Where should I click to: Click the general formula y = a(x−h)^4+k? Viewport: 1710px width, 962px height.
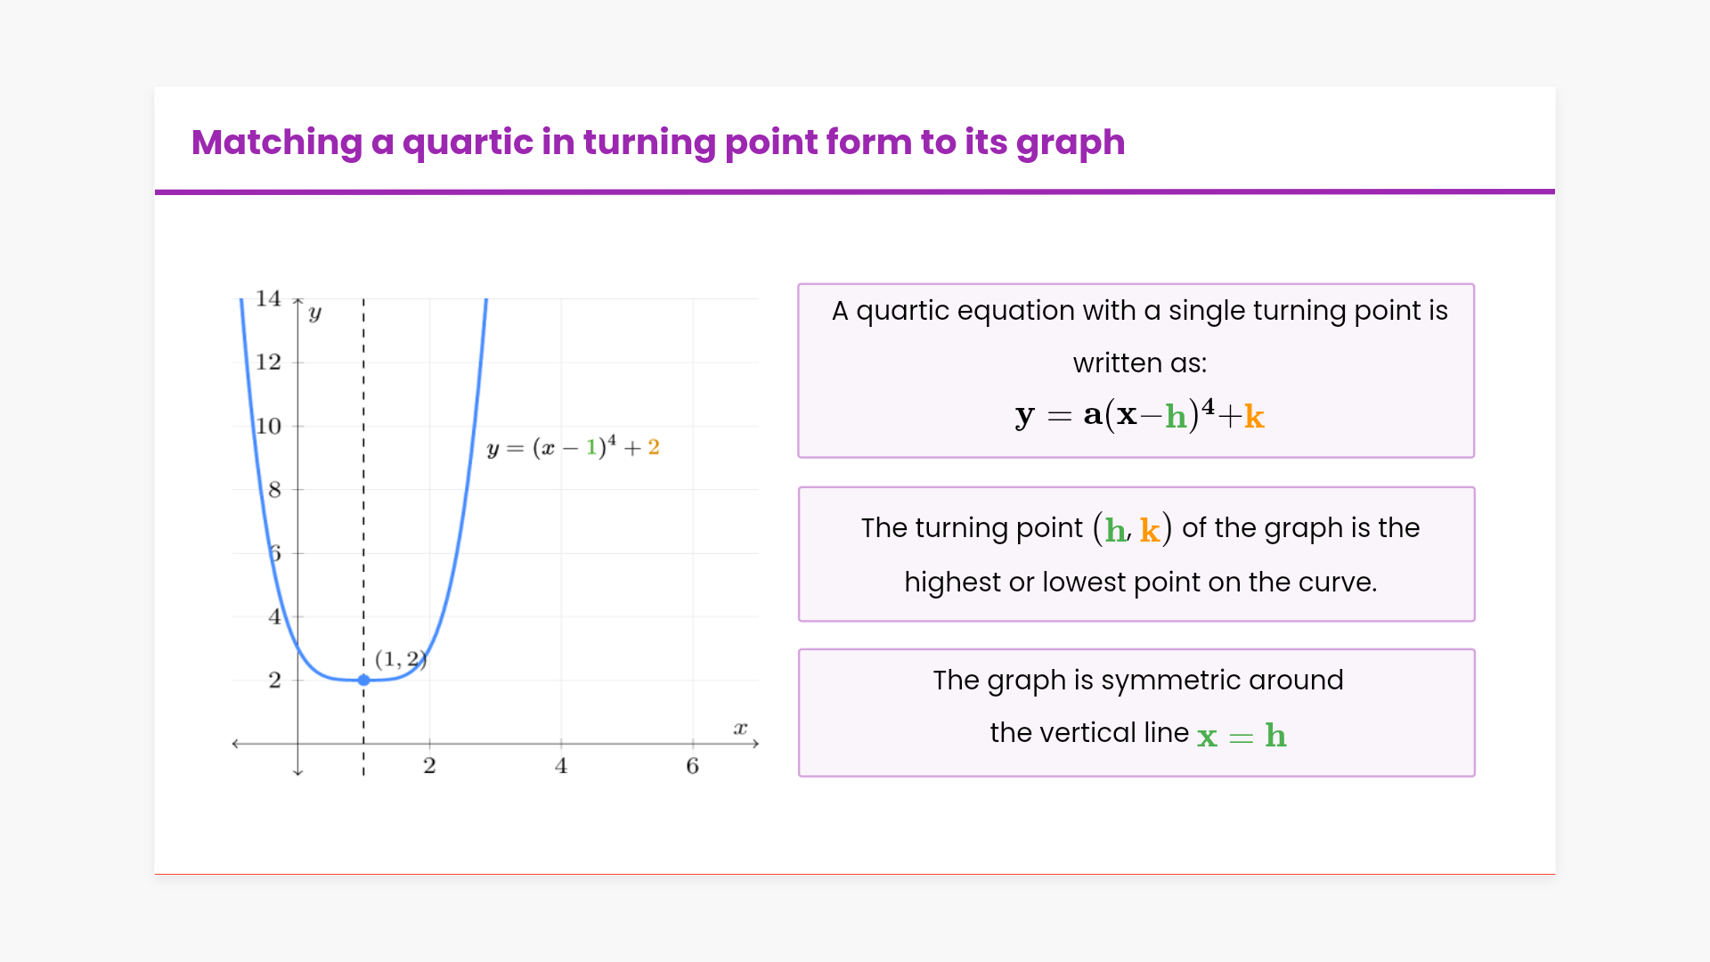tap(1139, 415)
